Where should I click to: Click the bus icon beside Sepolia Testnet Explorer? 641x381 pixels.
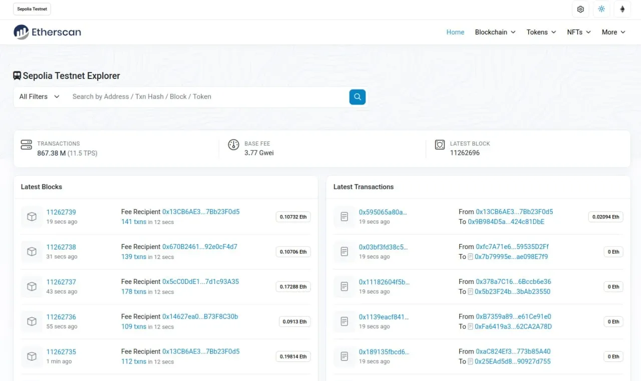click(17, 76)
